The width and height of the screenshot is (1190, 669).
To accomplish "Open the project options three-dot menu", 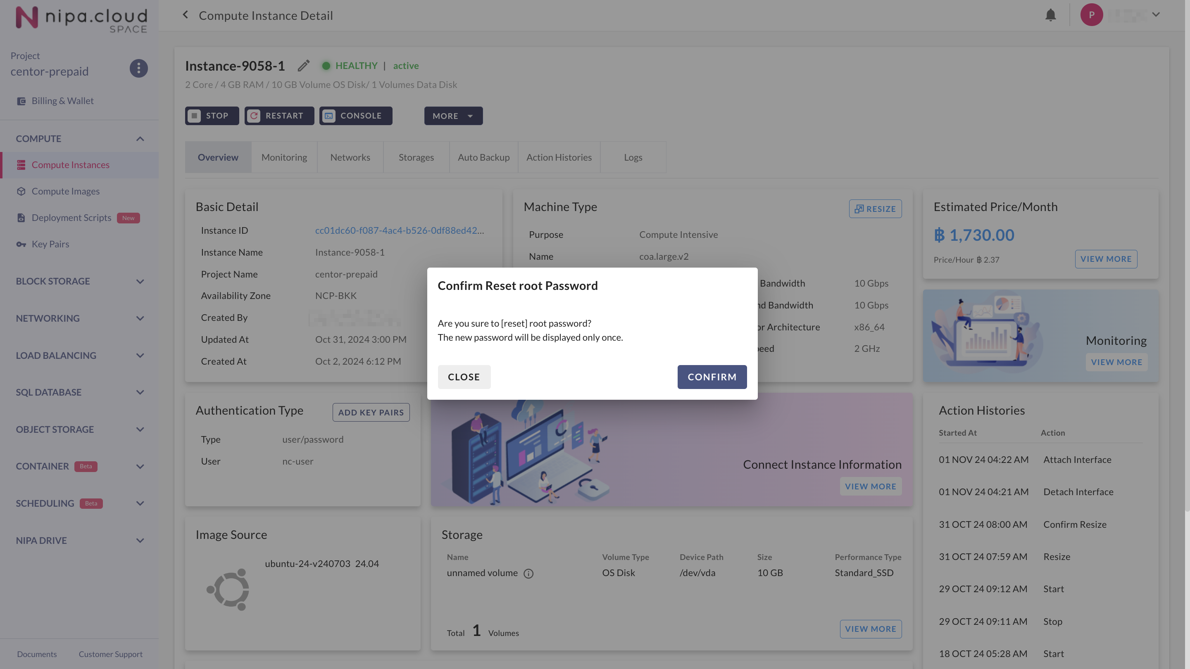I will 138,68.
